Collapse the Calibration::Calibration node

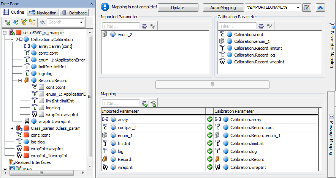pos(12,39)
